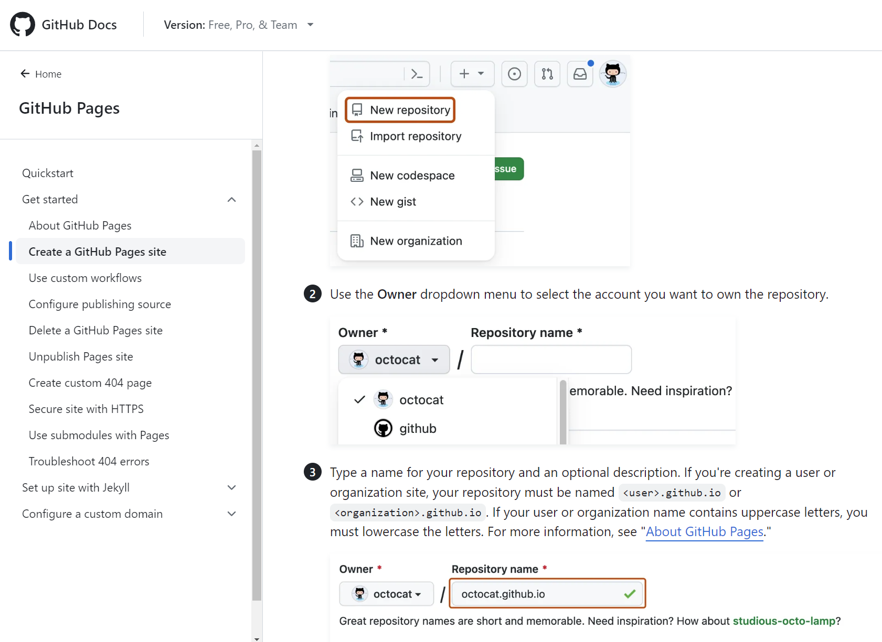The image size is (882, 642).
Task: Open the Quickstart article
Action: pos(48,173)
